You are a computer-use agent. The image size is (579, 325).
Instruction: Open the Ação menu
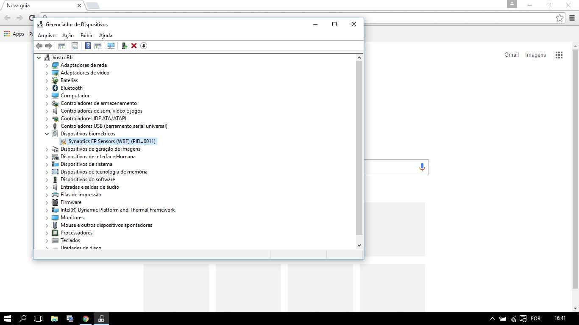[x=68, y=36]
